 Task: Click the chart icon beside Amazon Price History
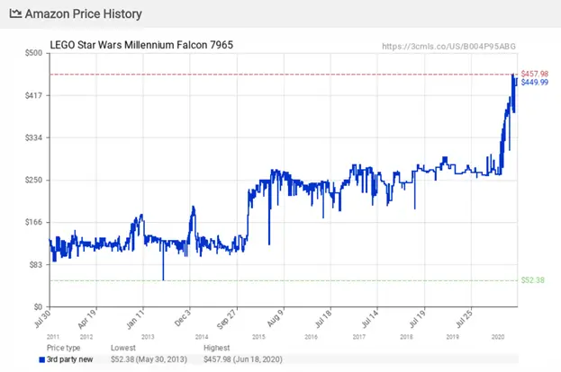(15, 13)
